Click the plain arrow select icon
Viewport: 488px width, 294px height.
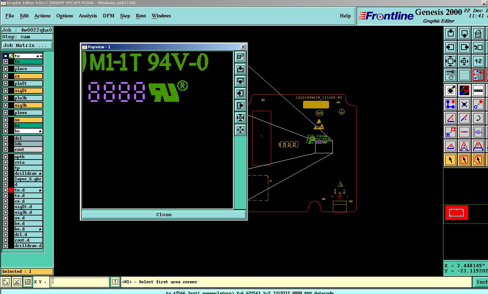451,160
